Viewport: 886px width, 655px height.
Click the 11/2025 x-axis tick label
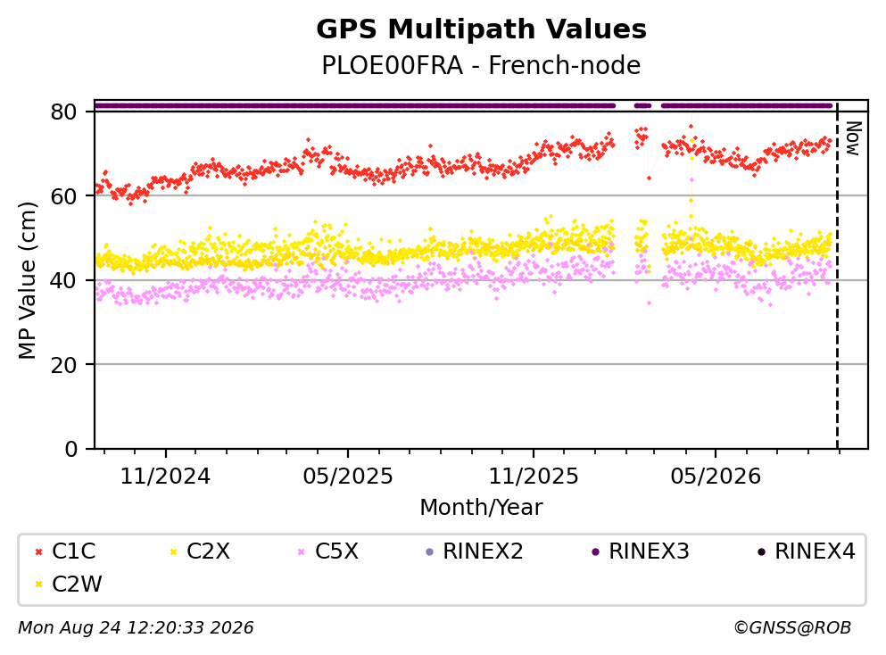534,477
